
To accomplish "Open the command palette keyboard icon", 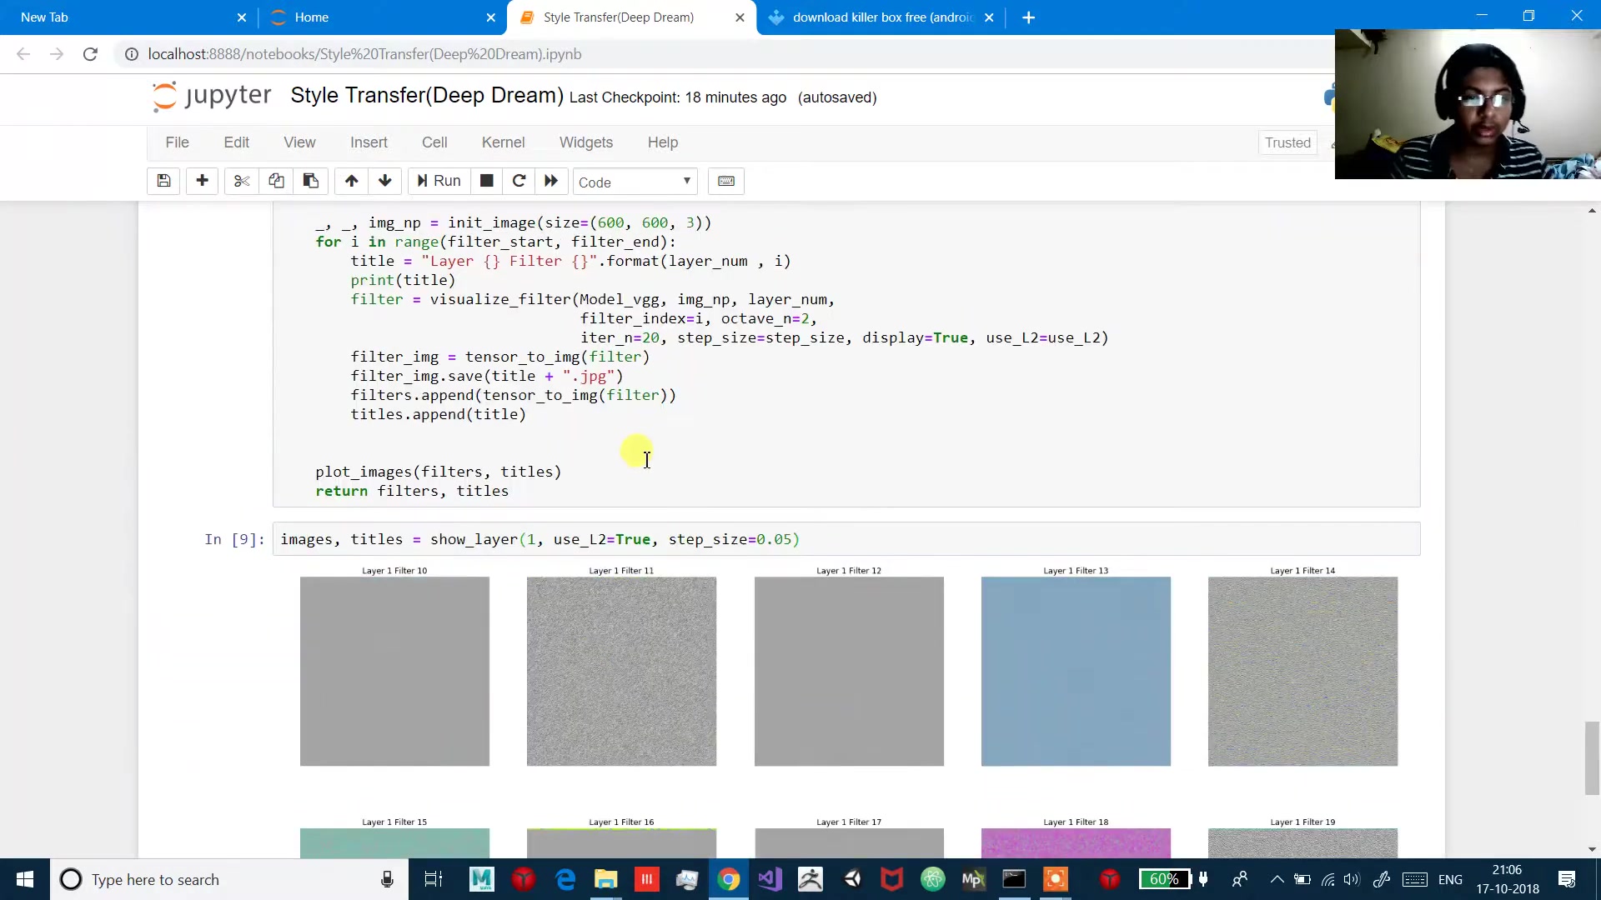I will click(x=726, y=181).
